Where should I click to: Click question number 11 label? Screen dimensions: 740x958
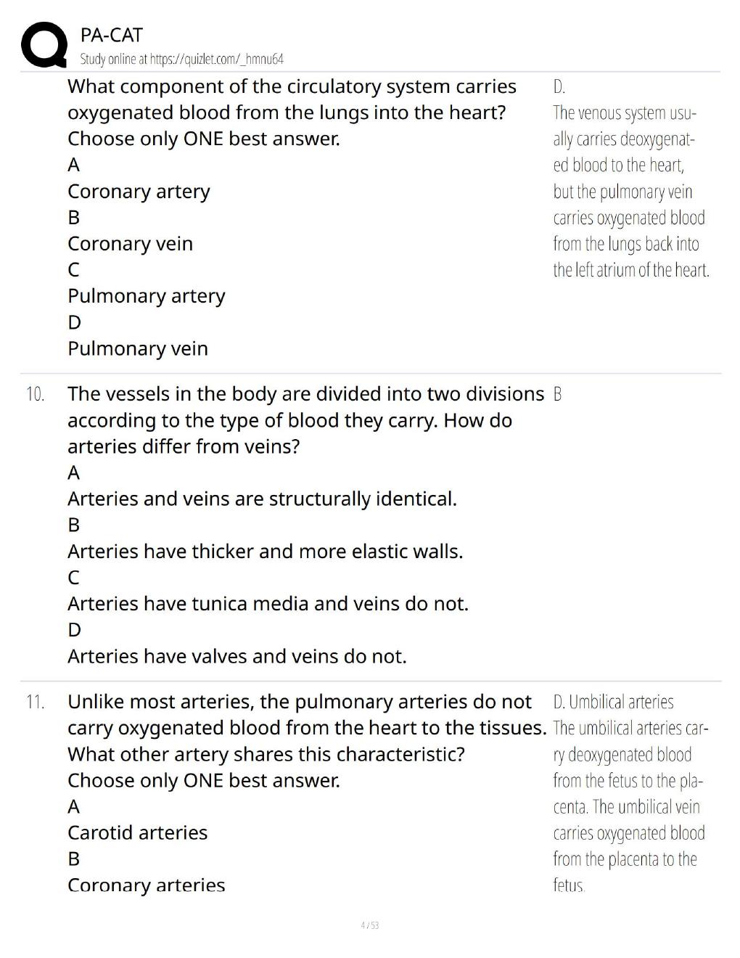point(35,702)
